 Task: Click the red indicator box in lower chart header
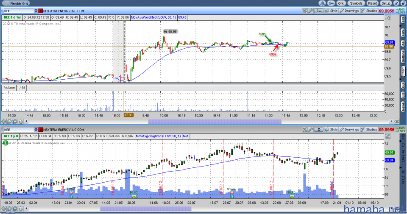41,130
